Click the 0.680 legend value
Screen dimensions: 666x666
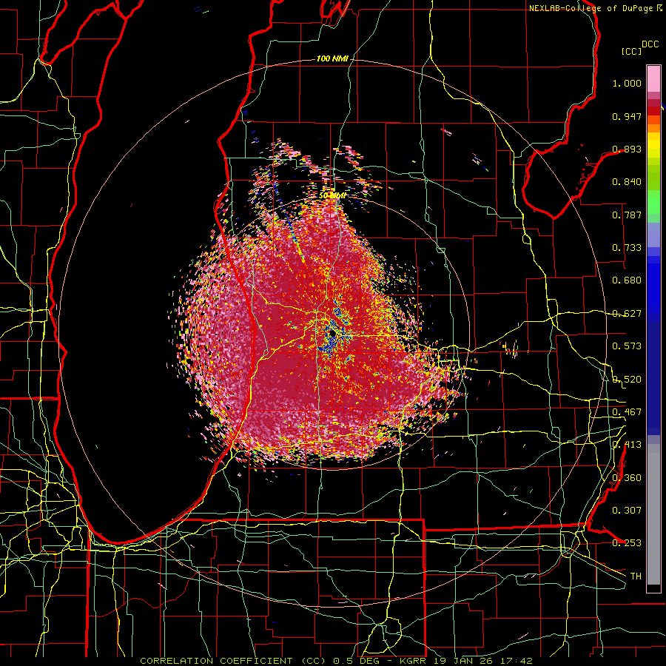(x=627, y=280)
